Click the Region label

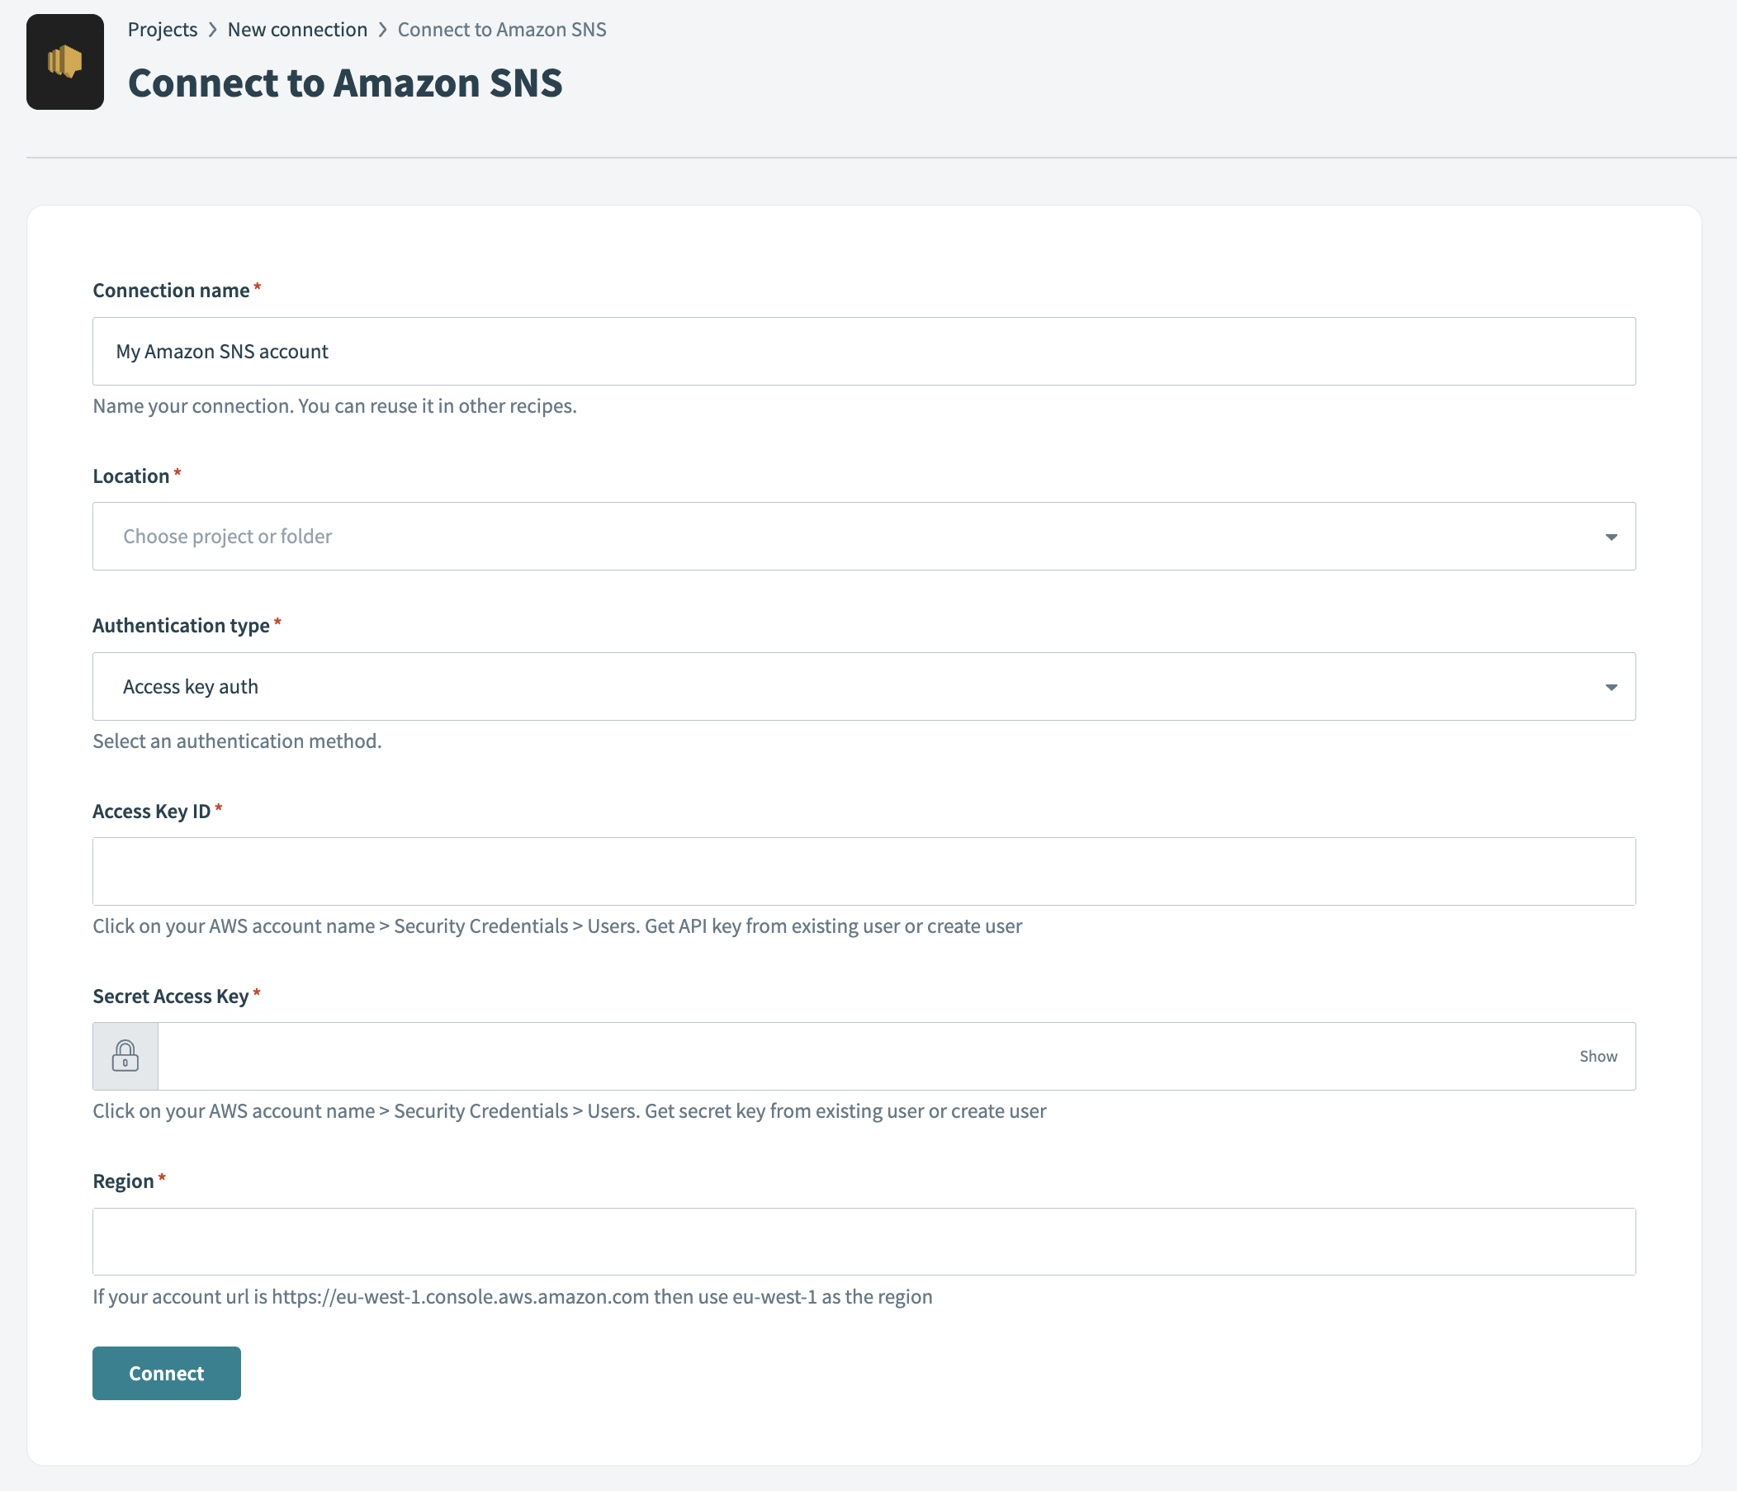(123, 1181)
